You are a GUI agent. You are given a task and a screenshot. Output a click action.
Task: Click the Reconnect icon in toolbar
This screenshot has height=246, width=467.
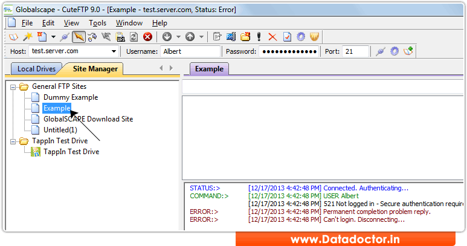pos(92,37)
